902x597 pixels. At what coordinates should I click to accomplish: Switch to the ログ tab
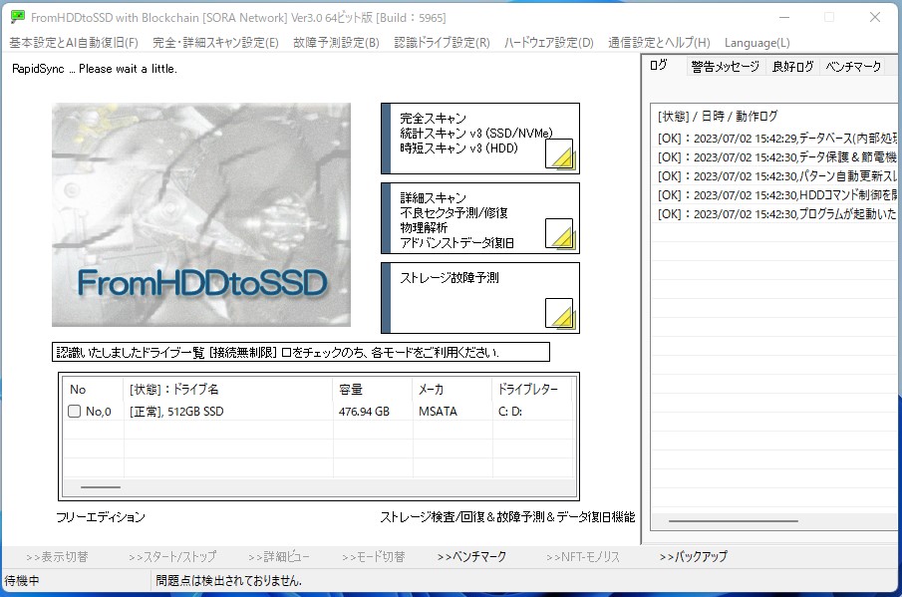[x=659, y=66]
